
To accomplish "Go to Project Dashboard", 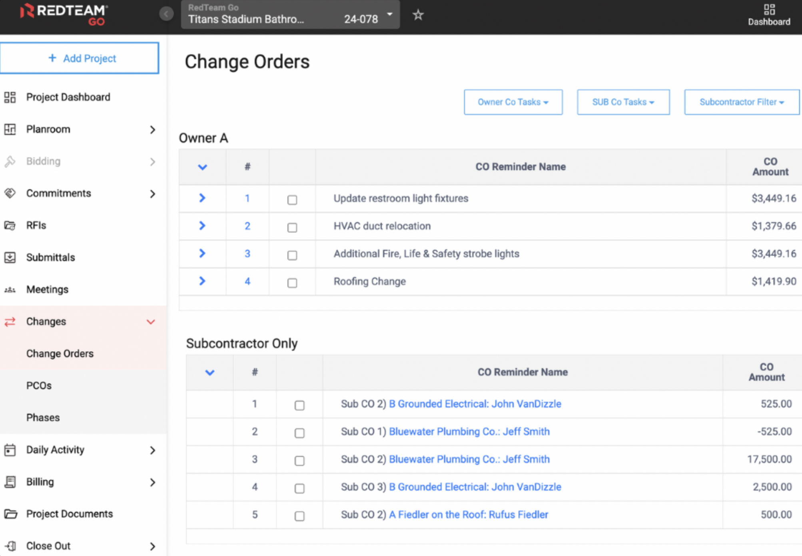I will click(x=83, y=97).
